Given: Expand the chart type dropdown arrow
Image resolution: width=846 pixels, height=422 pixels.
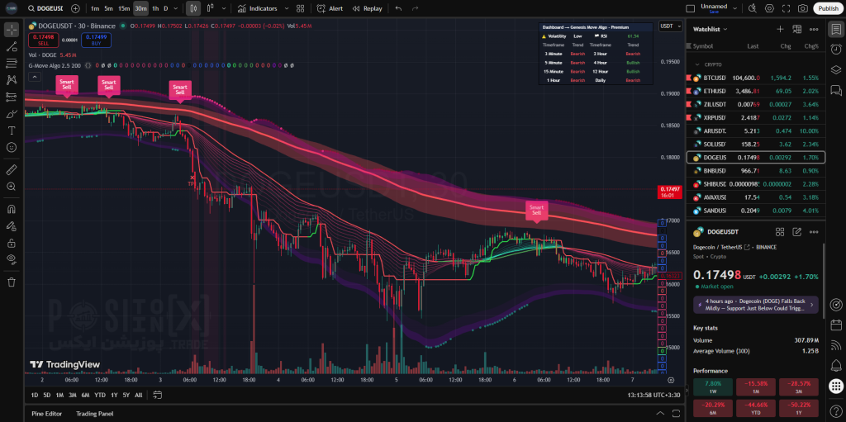Looking at the screenshot, I should click(x=224, y=8).
